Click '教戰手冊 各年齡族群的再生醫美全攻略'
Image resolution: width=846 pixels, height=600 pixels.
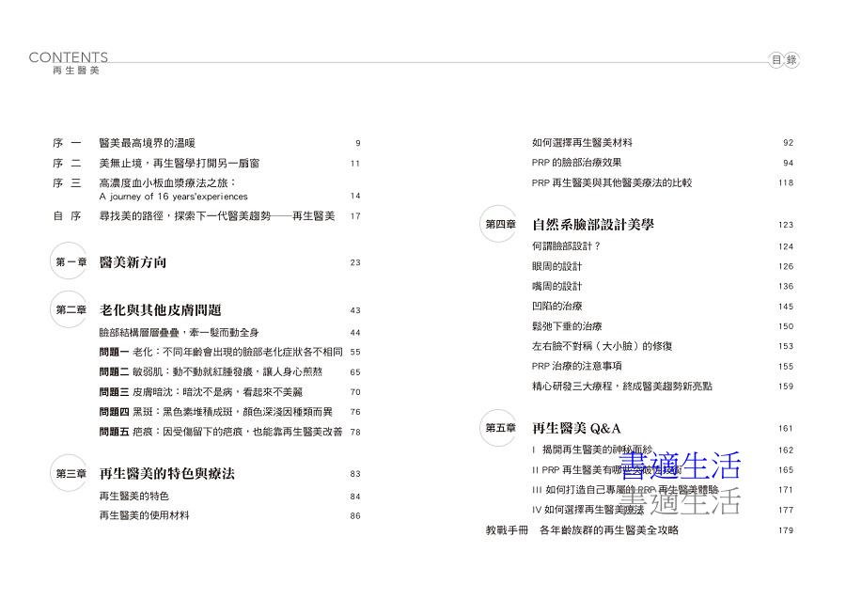point(582,529)
